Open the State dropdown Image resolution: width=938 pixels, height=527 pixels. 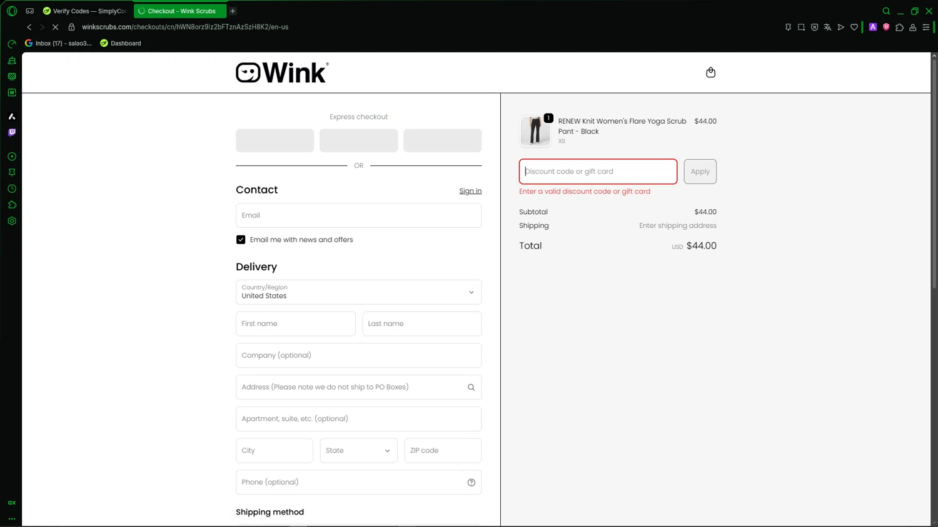click(358, 451)
